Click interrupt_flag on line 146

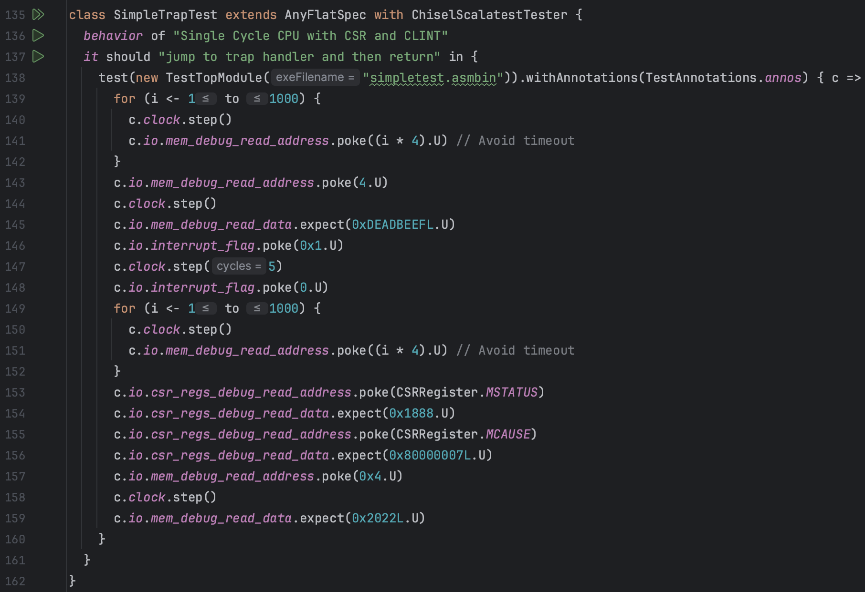coord(202,245)
